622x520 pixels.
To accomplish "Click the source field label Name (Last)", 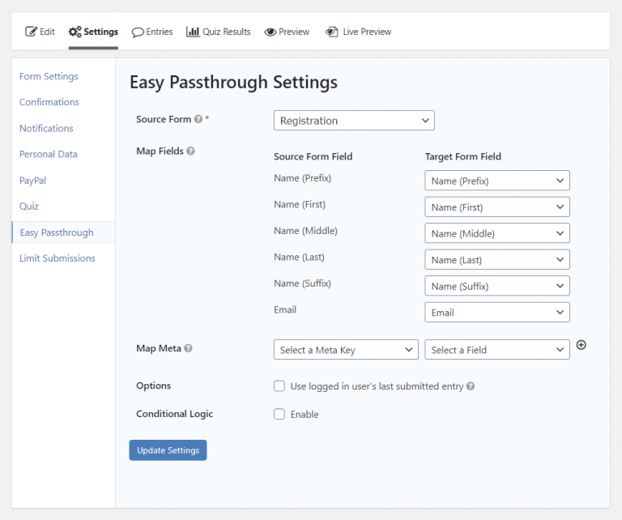I will point(299,257).
